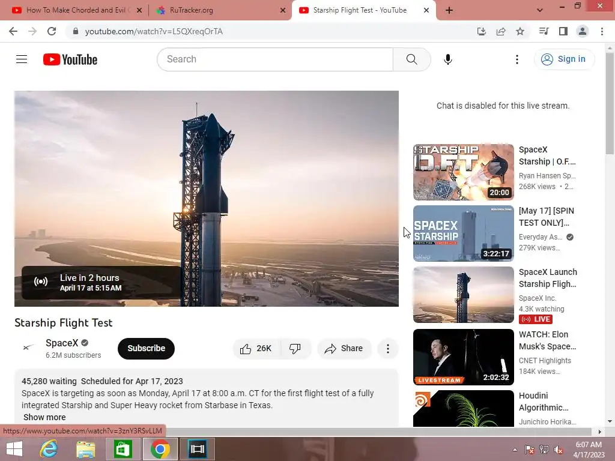Click the network tray icon
615x461 pixels.
[544, 450]
